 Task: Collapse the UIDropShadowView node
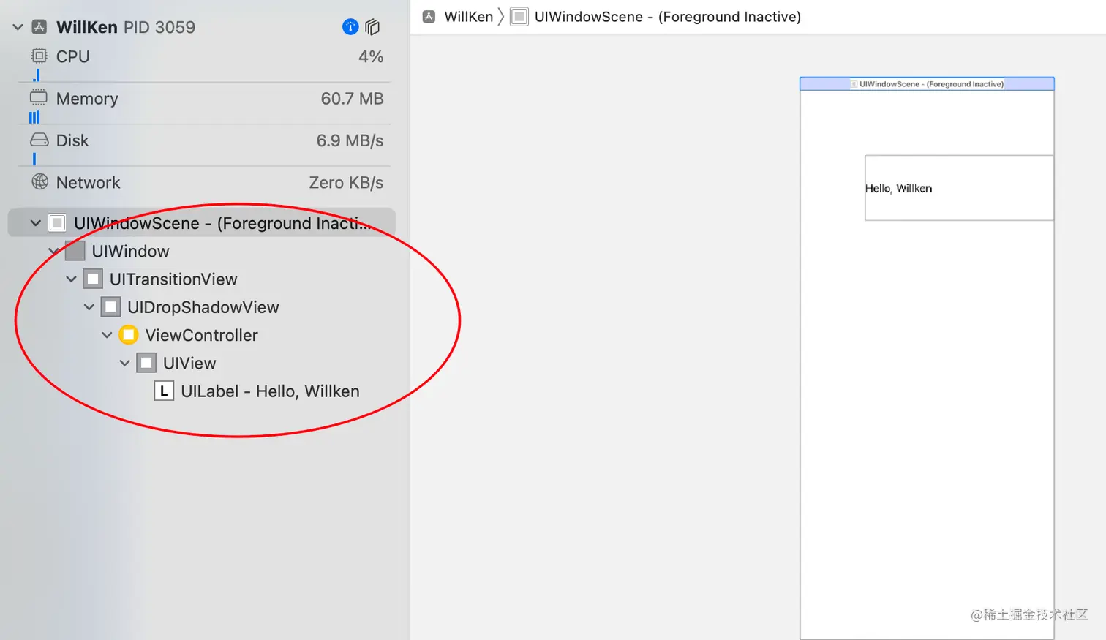(x=89, y=307)
